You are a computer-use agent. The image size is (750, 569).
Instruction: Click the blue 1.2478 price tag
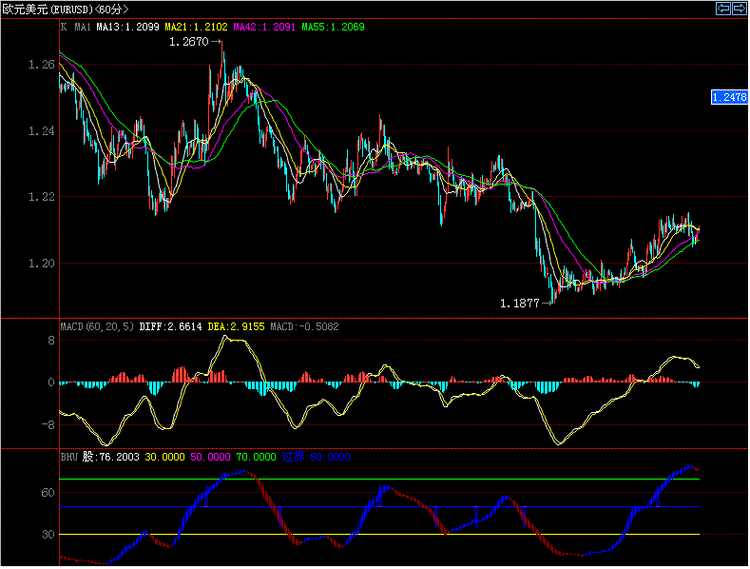729,97
